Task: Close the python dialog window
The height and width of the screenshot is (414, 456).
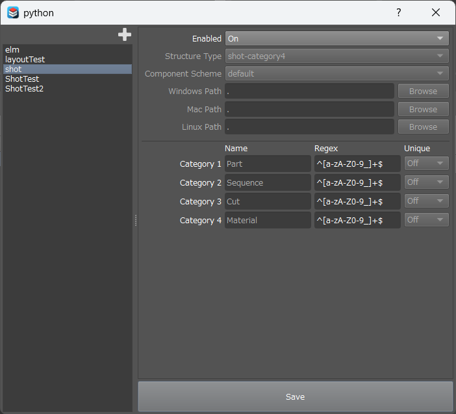Action: (x=436, y=12)
